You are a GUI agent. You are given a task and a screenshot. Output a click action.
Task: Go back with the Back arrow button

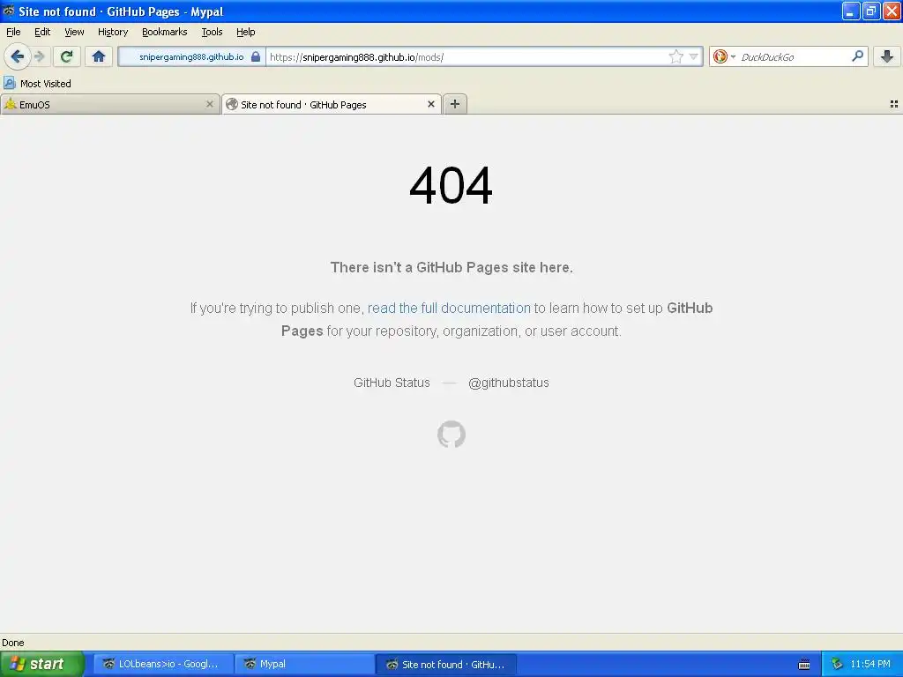pos(18,56)
